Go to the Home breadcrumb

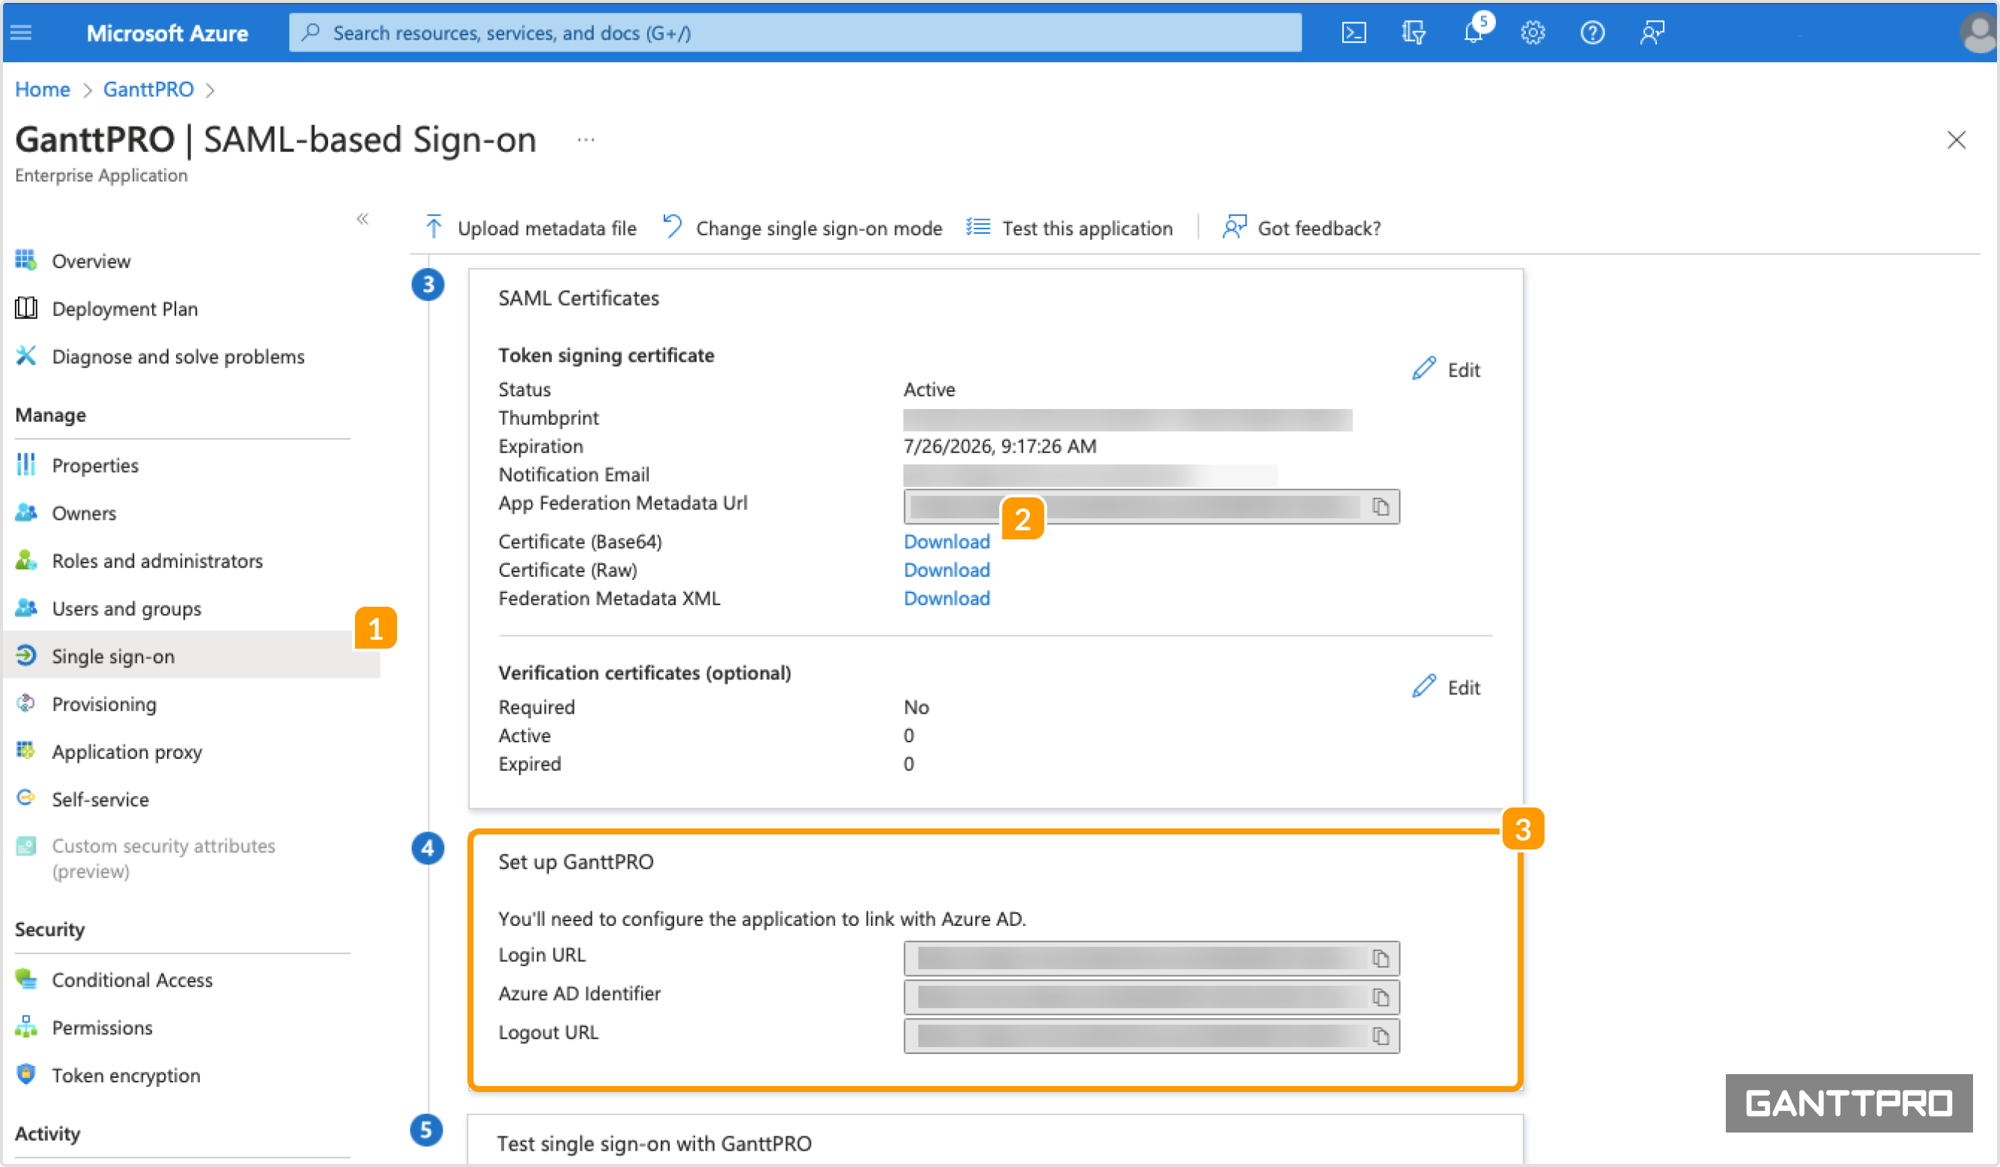pyautogui.click(x=43, y=90)
